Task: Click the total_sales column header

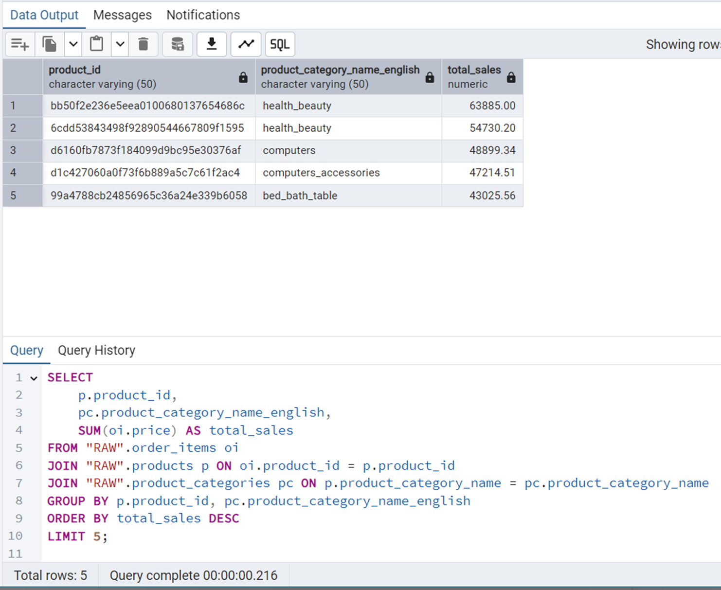Action: pos(474,76)
